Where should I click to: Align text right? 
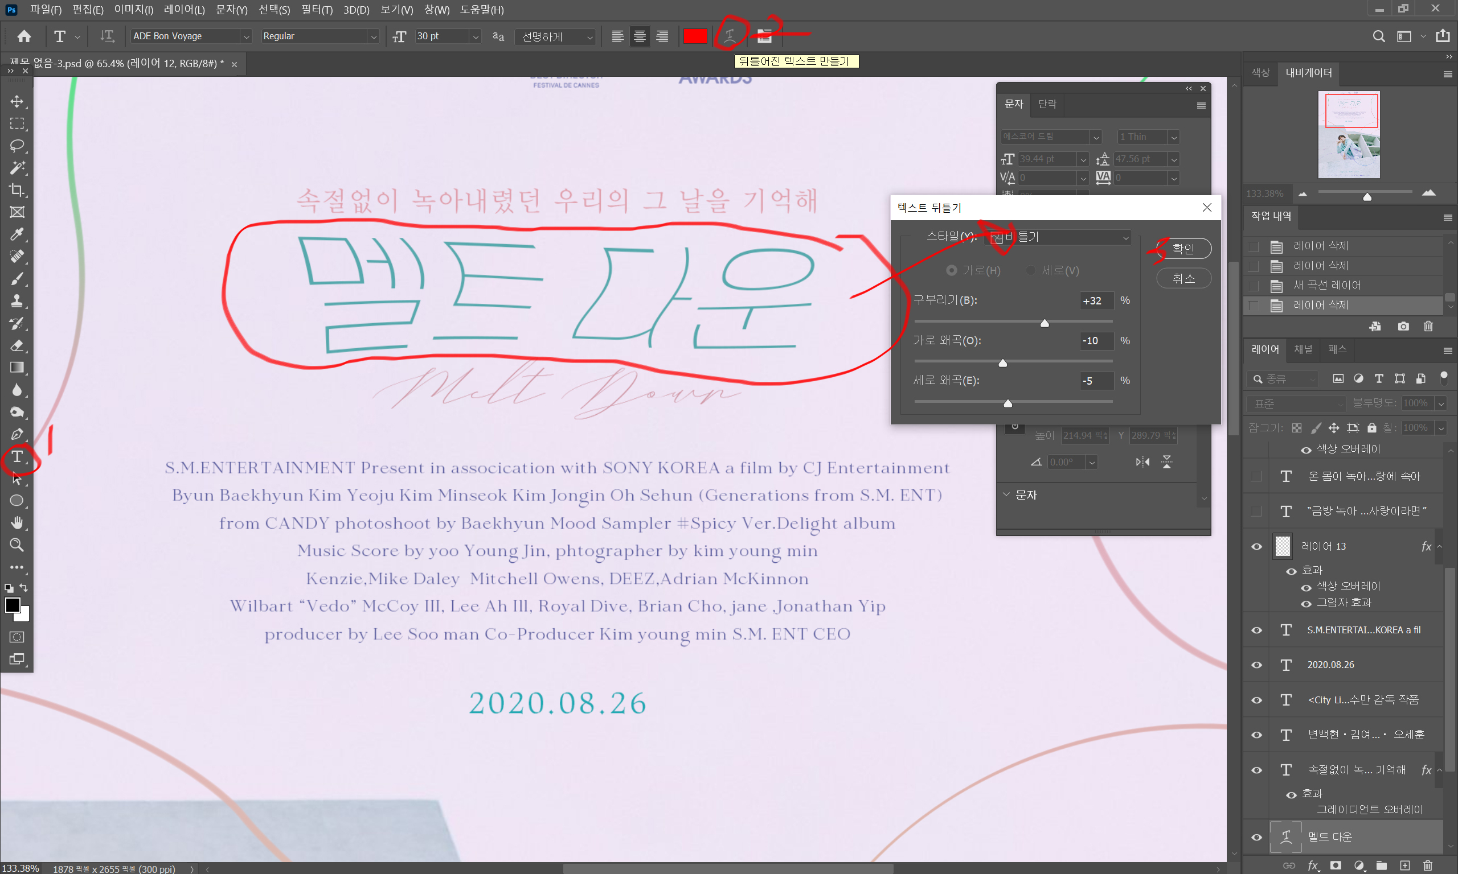point(662,36)
